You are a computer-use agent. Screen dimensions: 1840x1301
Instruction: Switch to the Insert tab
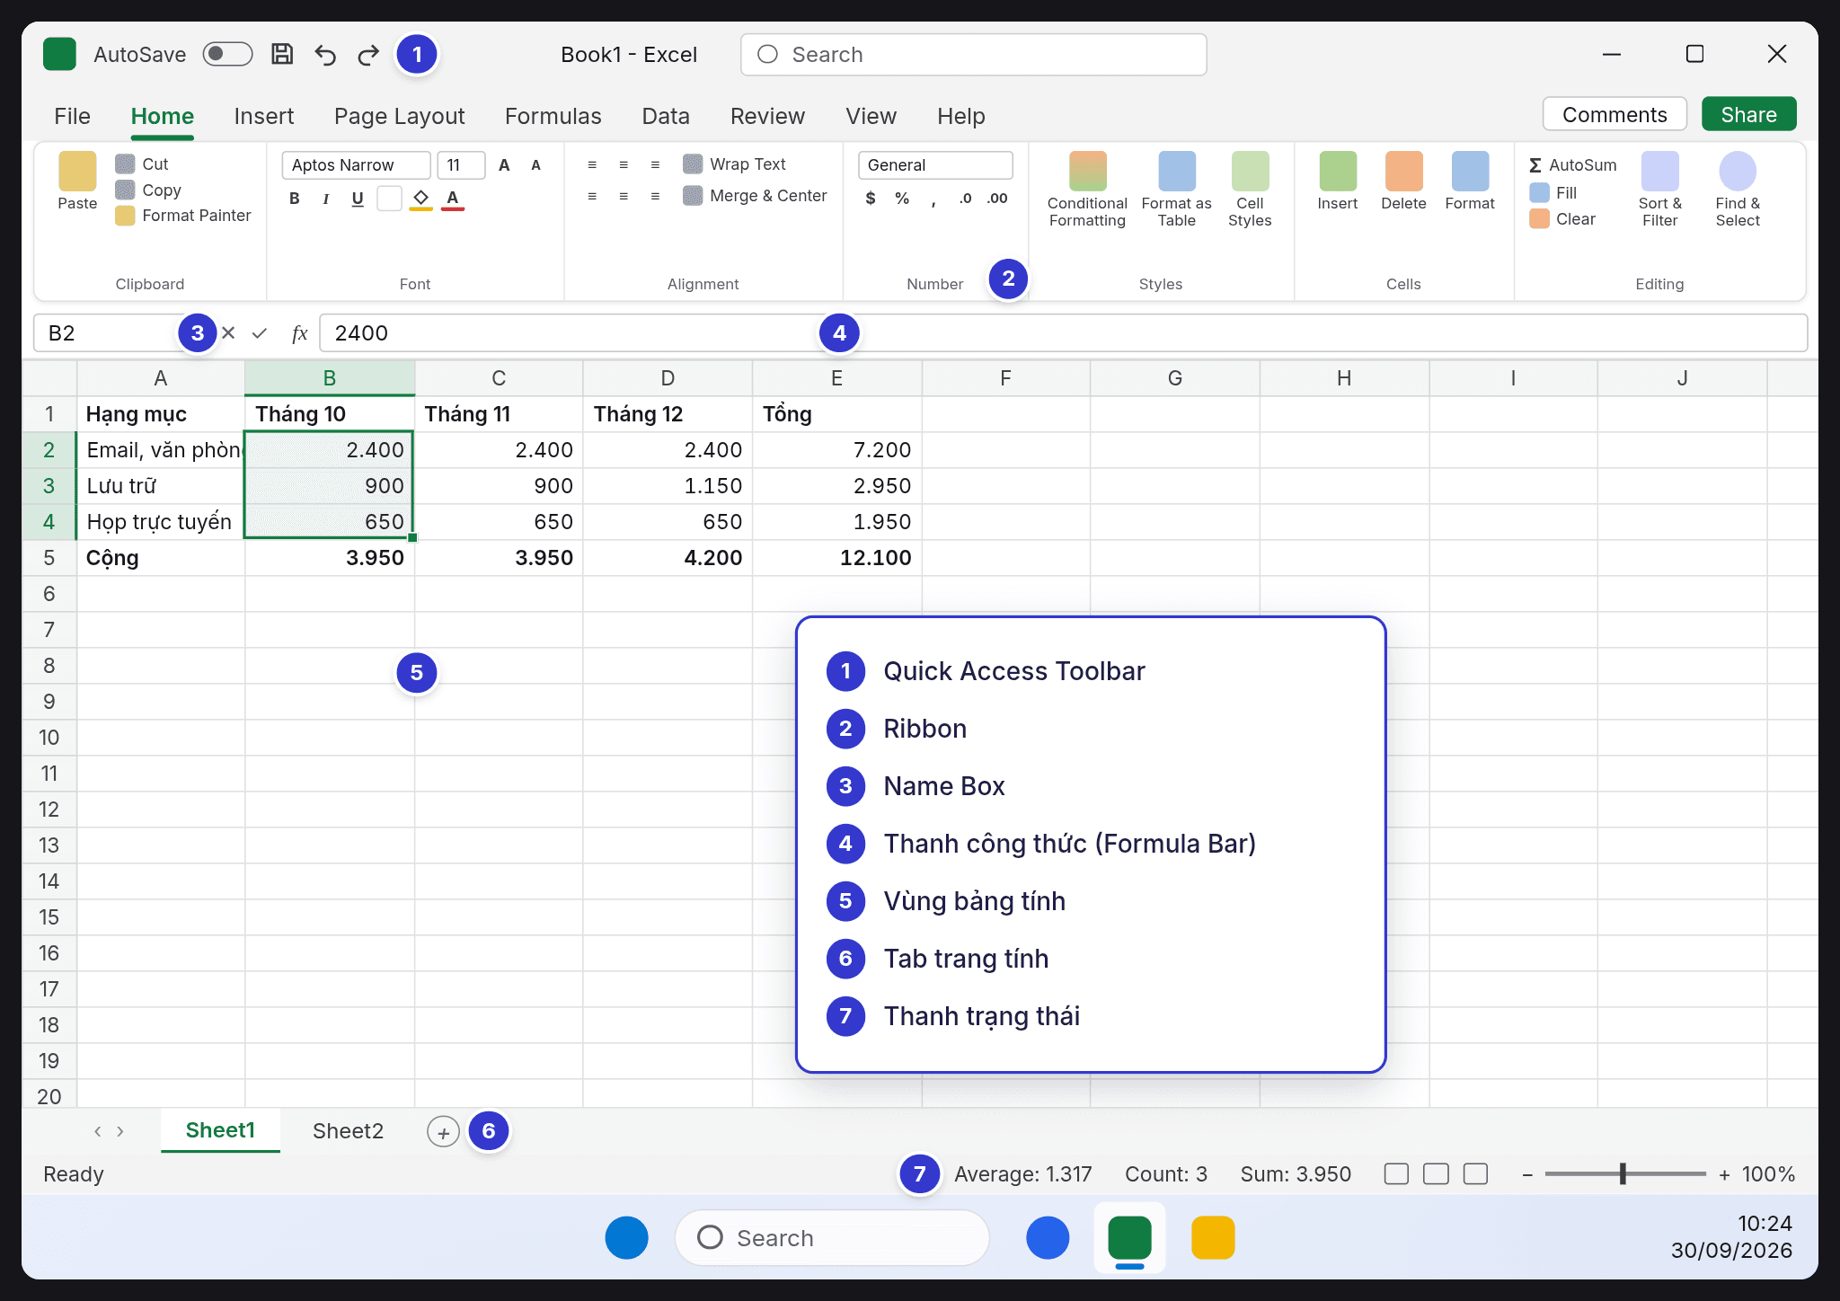click(x=264, y=116)
